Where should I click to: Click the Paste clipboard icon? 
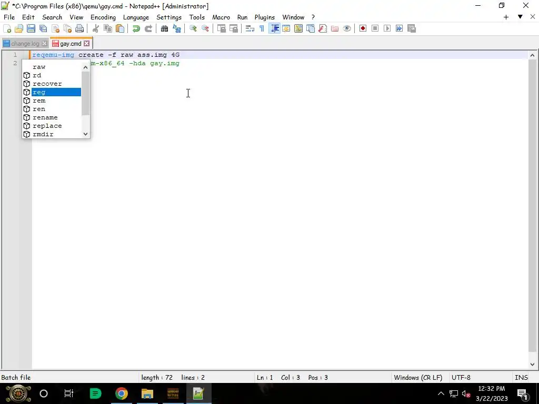click(x=120, y=28)
